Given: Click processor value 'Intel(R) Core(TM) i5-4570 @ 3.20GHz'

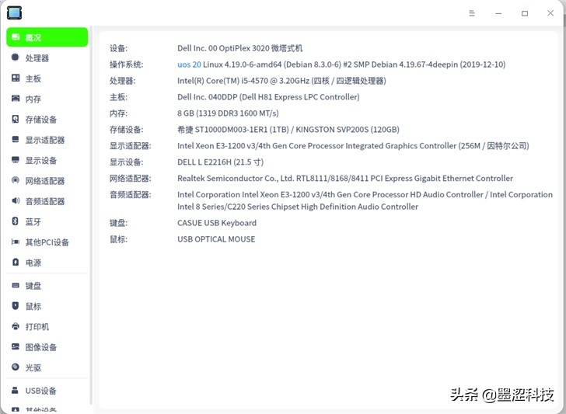Looking at the screenshot, I should pos(243,81).
